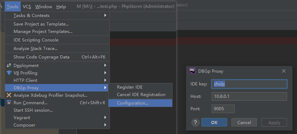The image size is (297, 134).
Task: Open help via question mark button
Action: tap(195, 123)
